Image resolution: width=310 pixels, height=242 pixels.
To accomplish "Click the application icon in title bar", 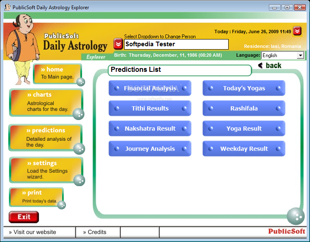I will 8,7.
